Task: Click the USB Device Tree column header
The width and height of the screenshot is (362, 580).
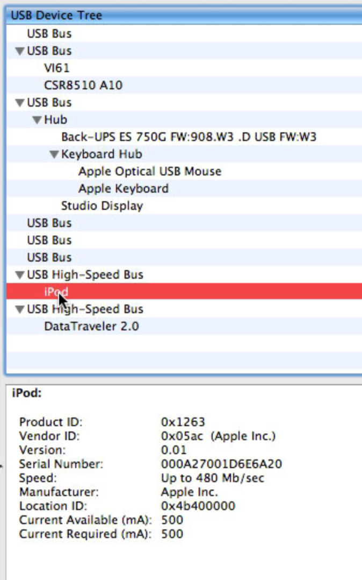Action: point(56,15)
